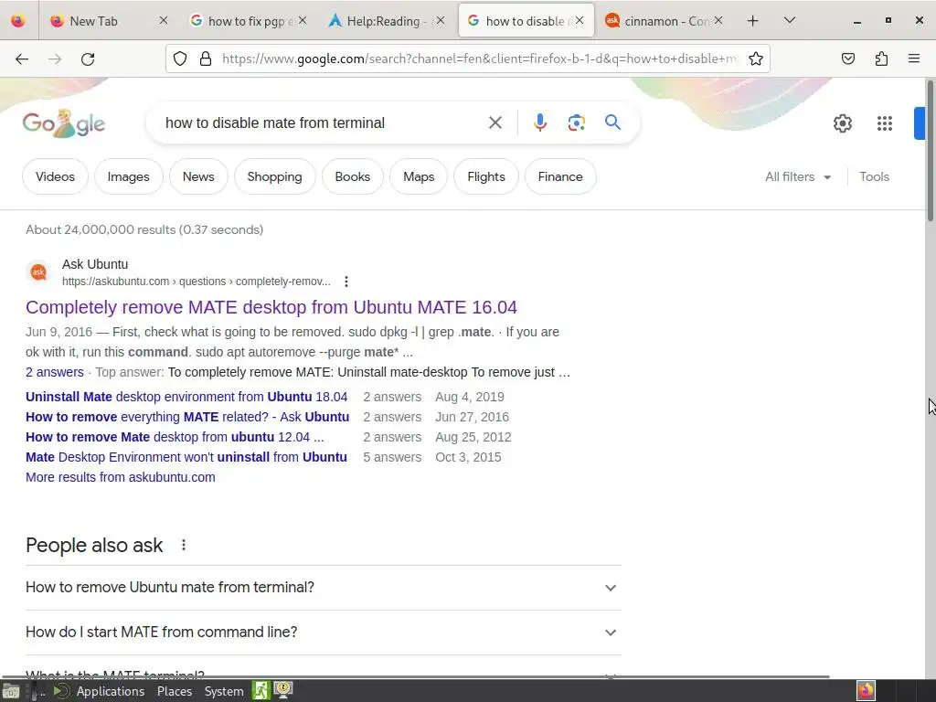
Task: Switch to the cinnamon tab
Action: (x=665, y=21)
